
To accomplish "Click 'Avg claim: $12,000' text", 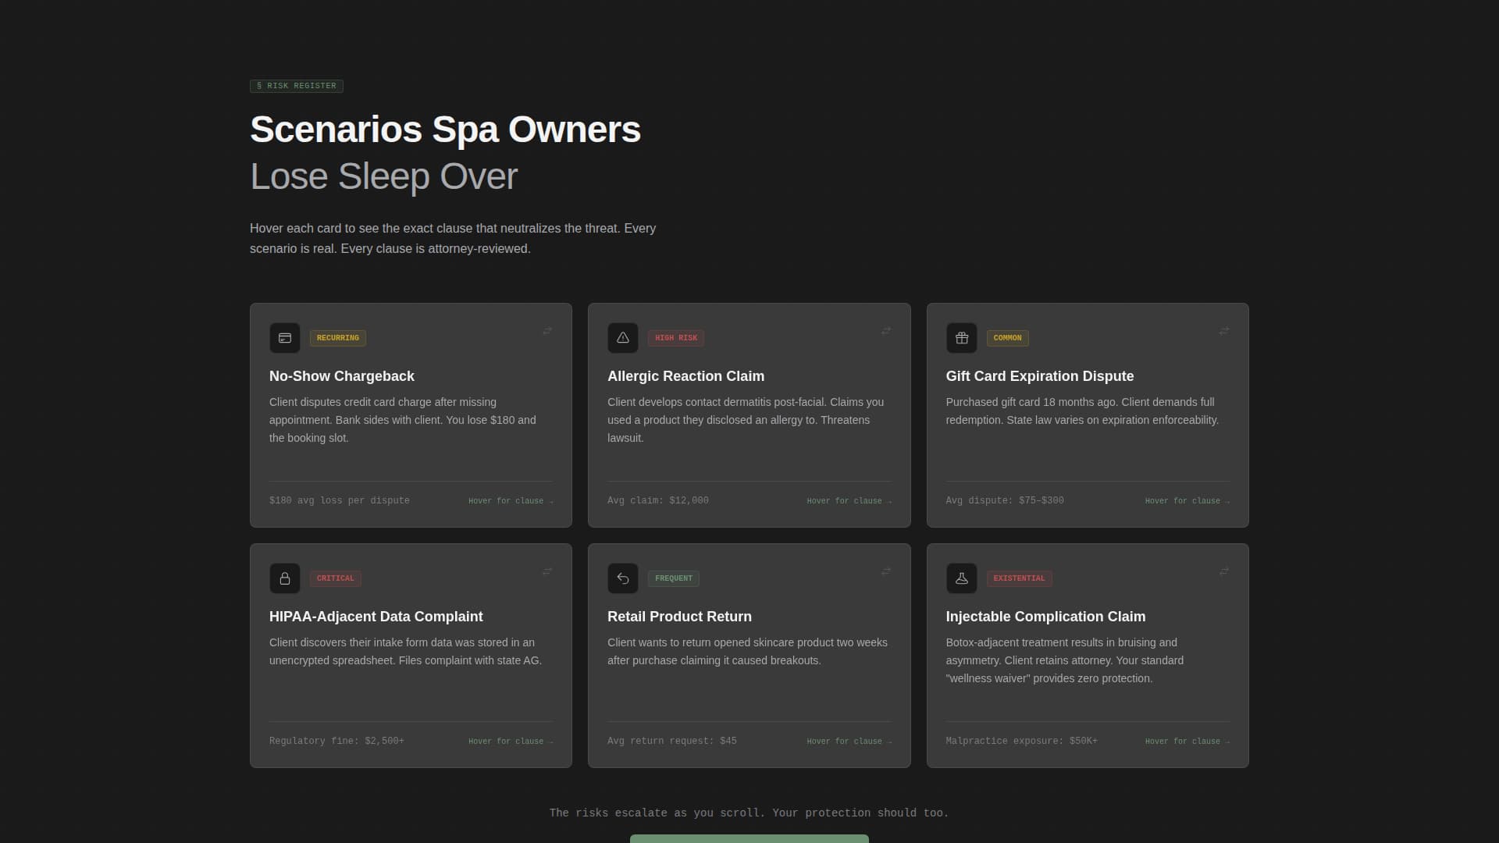I will (x=658, y=500).
